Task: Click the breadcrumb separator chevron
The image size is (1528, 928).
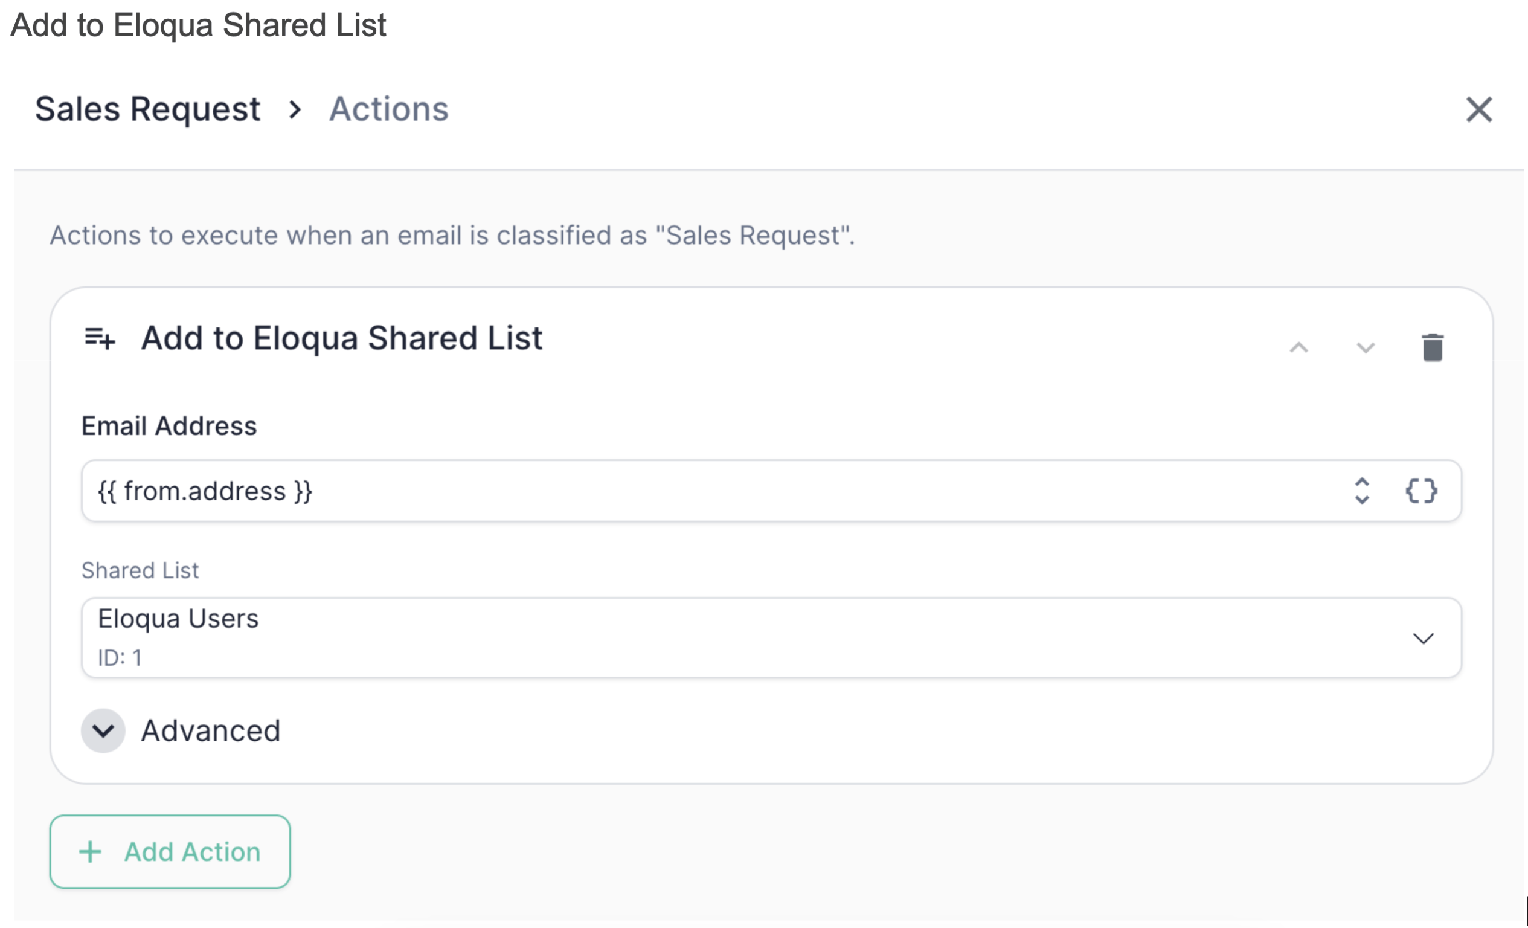Action: coord(295,110)
